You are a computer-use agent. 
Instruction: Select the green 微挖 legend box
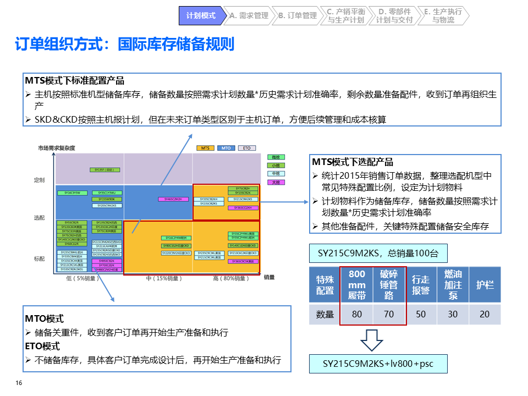(276, 157)
